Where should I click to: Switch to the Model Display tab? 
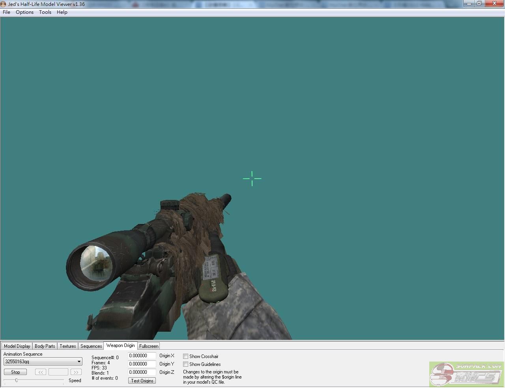click(17, 346)
